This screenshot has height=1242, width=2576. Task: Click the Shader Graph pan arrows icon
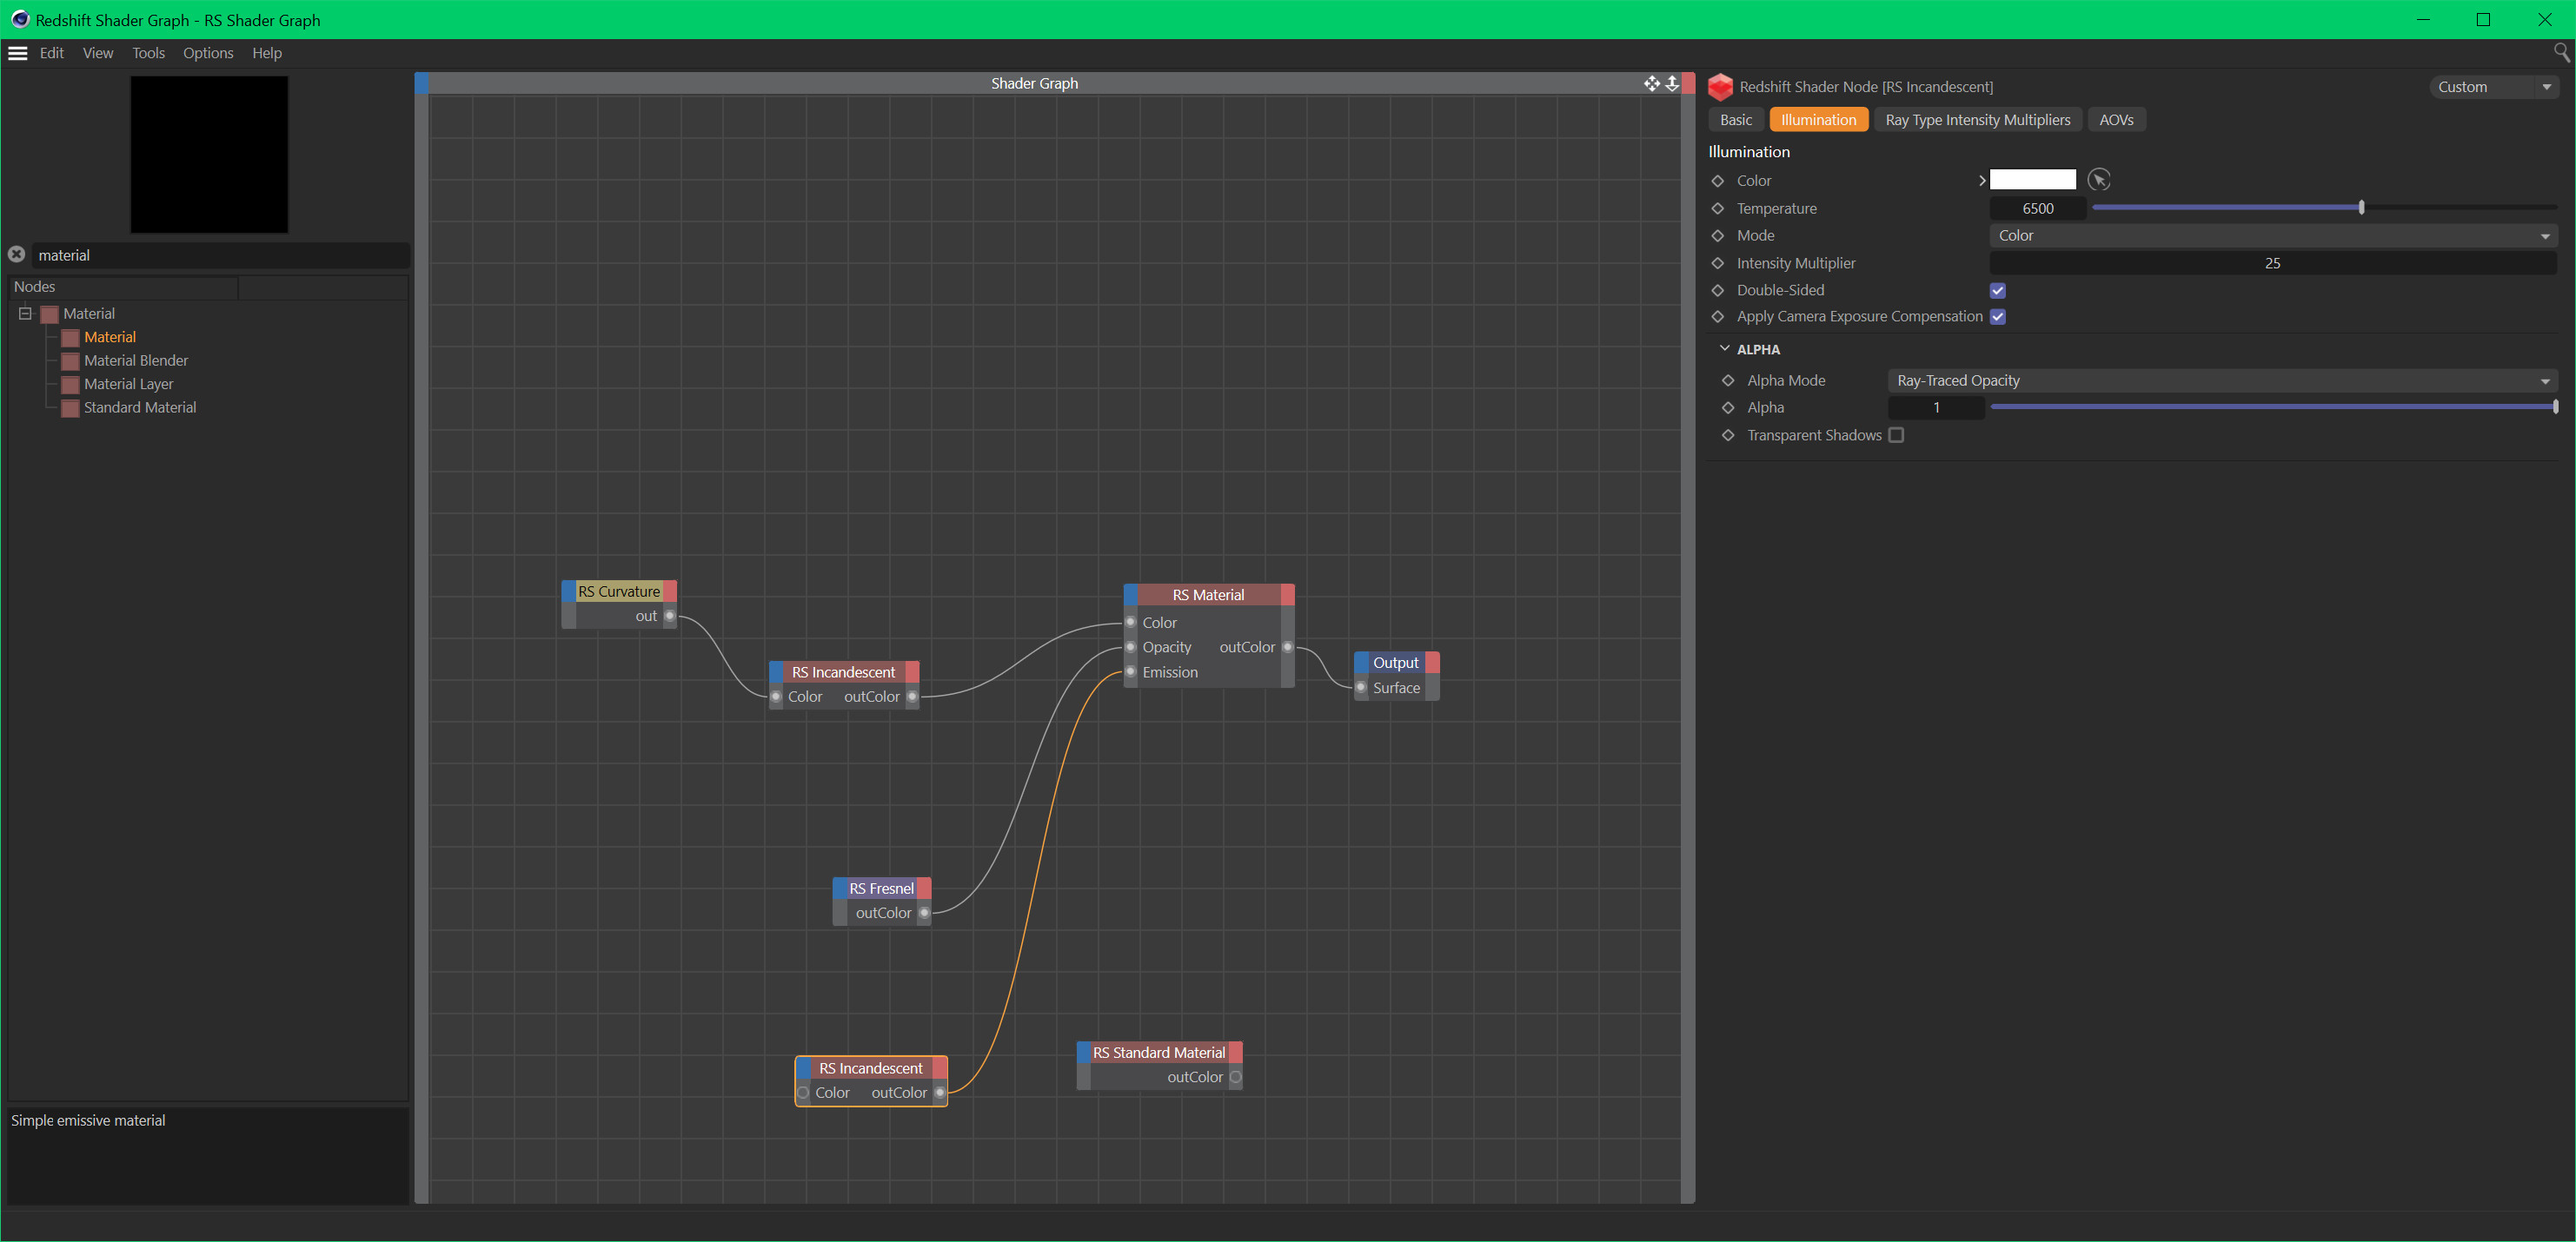(1651, 83)
